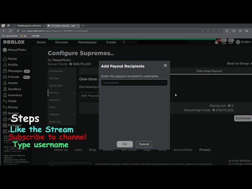Follow the Back to Group link
Image resolution: width=252 pixels, height=189 pixels.
pyautogui.click(x=239, y=63)
